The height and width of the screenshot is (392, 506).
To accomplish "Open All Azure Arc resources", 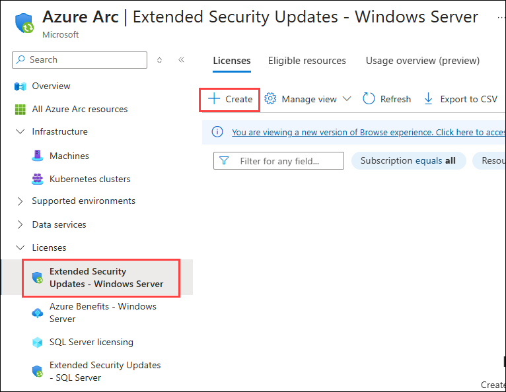I will (80, 110).
